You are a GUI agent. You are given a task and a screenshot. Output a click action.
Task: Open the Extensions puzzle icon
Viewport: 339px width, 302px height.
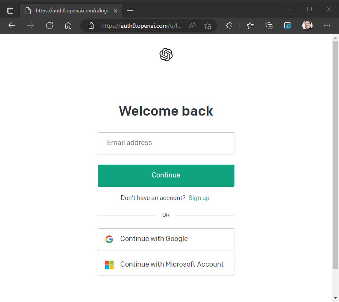pyautogui.click(x=229, y=26)
